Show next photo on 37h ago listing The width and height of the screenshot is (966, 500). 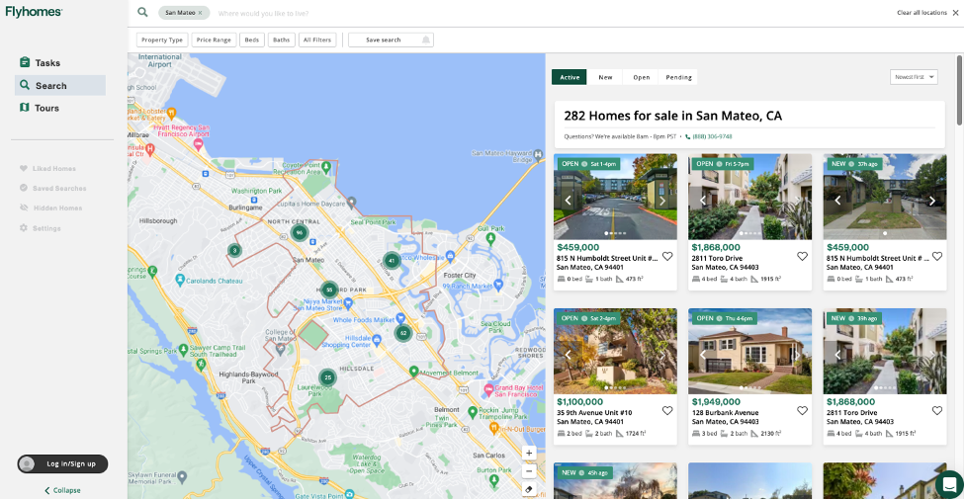(x=932, y=201)
